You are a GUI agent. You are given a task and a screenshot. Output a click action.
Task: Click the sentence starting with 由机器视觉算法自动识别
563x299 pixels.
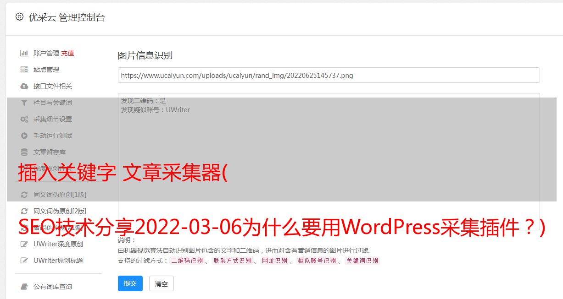(x=245, y=250)
